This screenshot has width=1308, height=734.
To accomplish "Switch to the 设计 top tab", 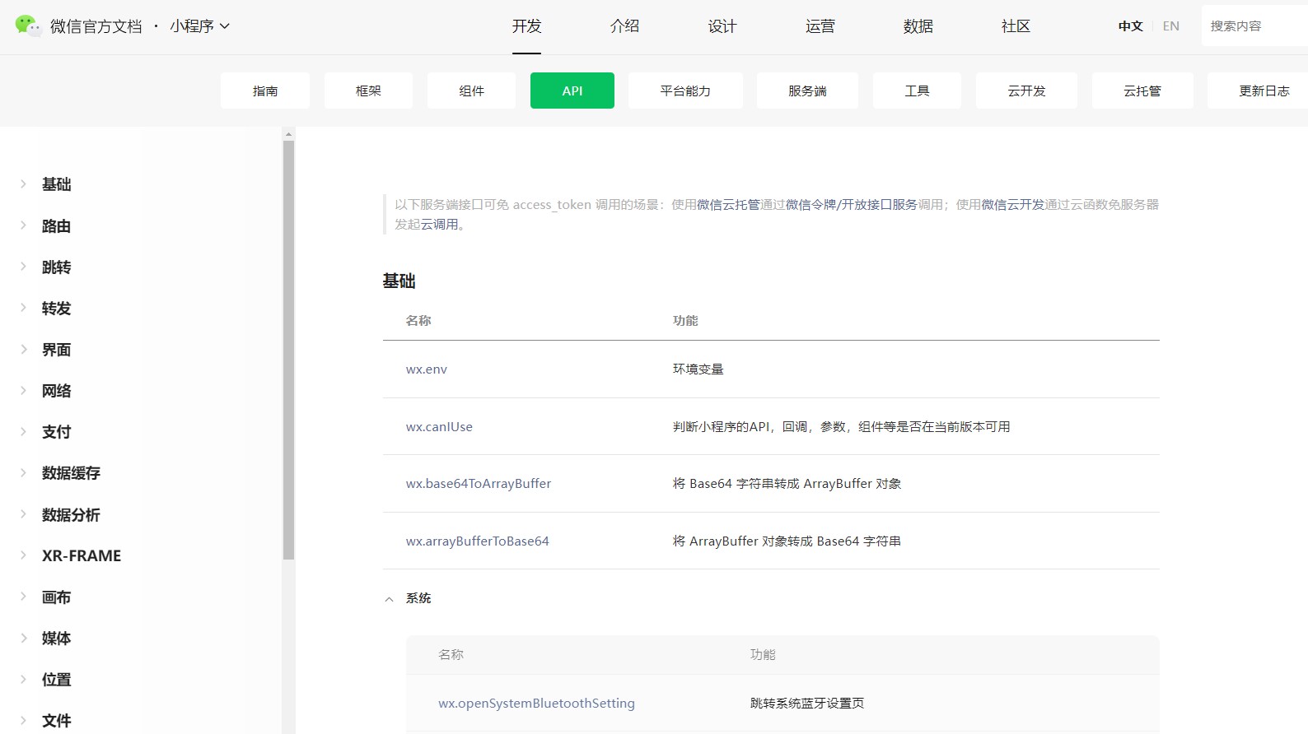I will (x=722, y=26).
